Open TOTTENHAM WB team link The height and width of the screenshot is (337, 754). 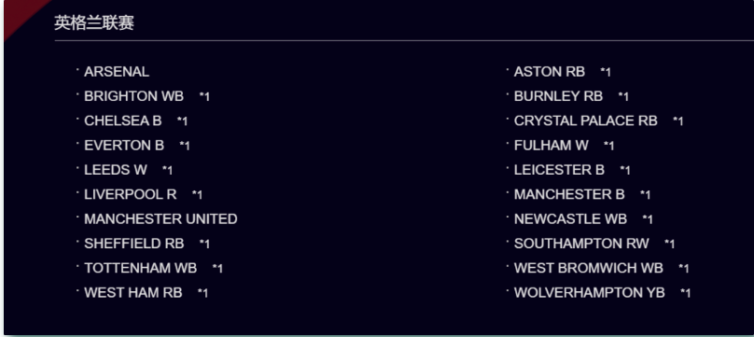point(140,268)
